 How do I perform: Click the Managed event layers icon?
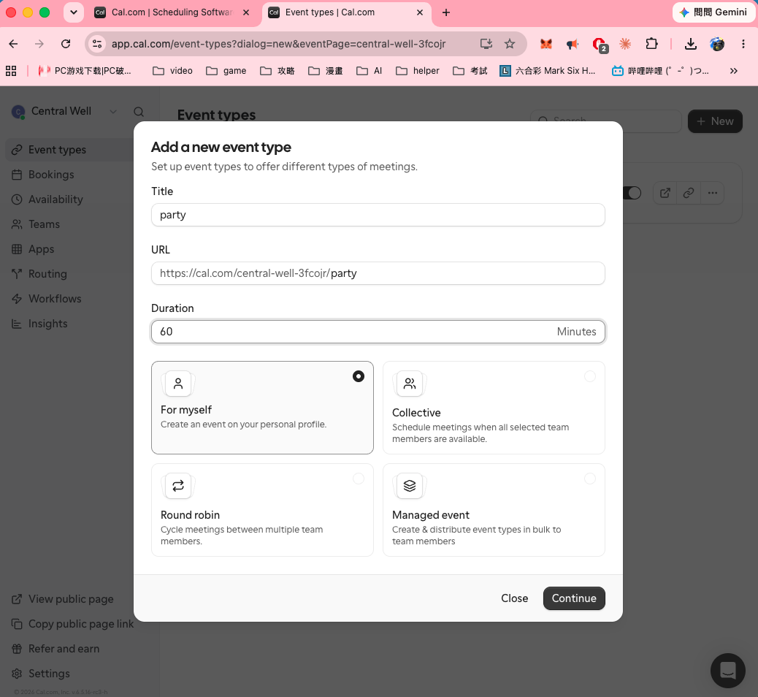click(410, 486)
